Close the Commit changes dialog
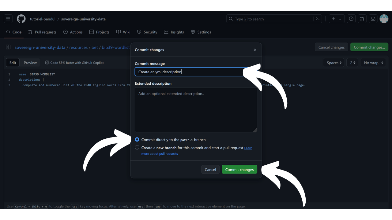392x220 pixels. pos(255,50)
